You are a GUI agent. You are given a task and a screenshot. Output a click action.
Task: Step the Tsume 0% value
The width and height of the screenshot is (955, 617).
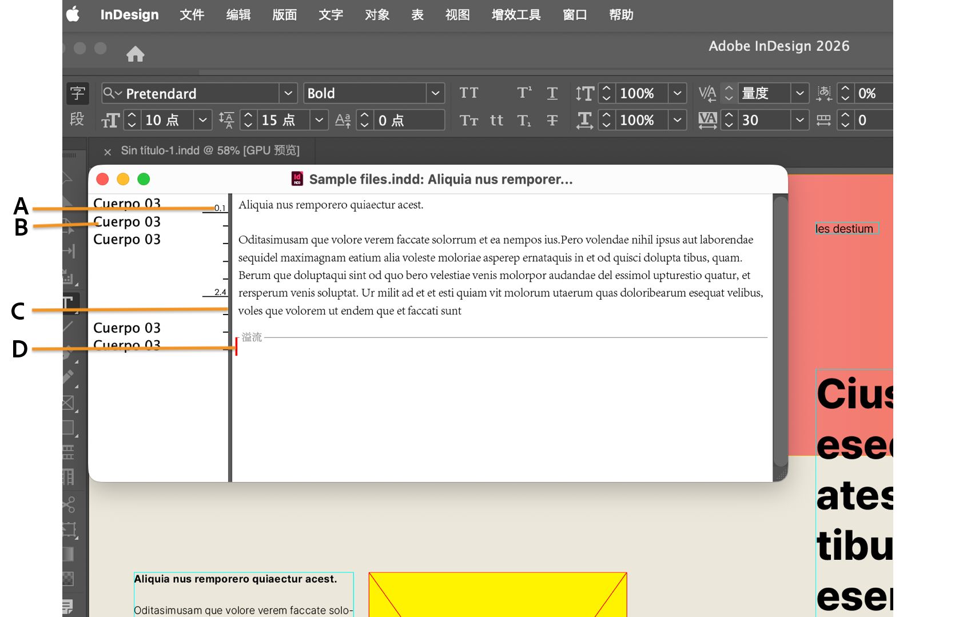click(x=845, y=93)
